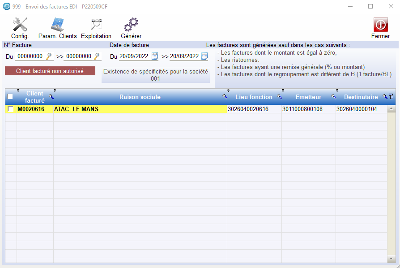
Task: Open lookup for starting invoice number
Action: pyautogui.click(x=49, y=56)
